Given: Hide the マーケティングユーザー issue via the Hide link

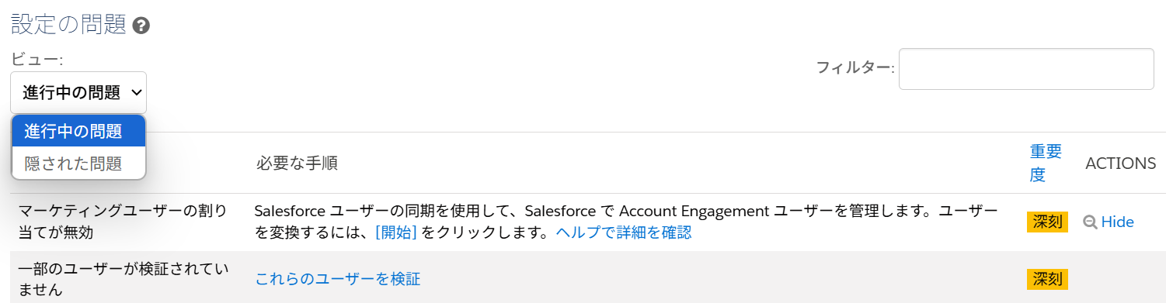Looking at the screenshot, I should pos(1118,222).
